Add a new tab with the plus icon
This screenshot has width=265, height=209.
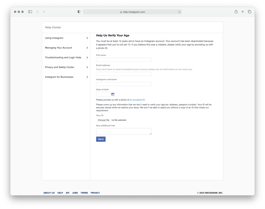pyautogui.click(x=243, y=12)
